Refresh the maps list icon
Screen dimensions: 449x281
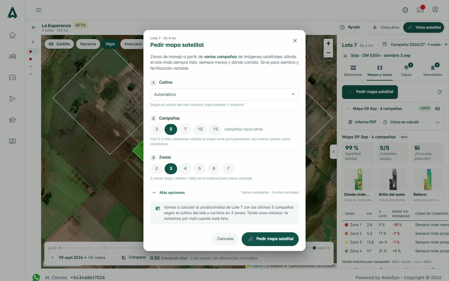point(440,92)
